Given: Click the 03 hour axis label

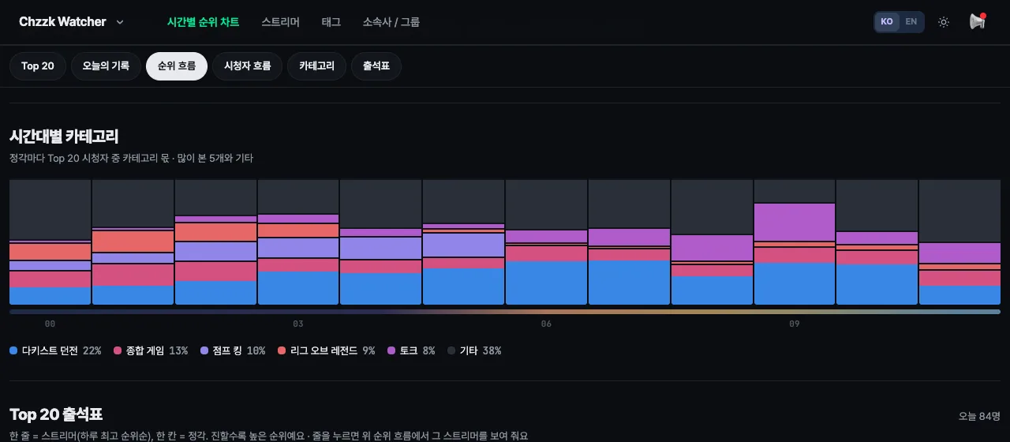Looking at the screenshot, I should [298, 324].
